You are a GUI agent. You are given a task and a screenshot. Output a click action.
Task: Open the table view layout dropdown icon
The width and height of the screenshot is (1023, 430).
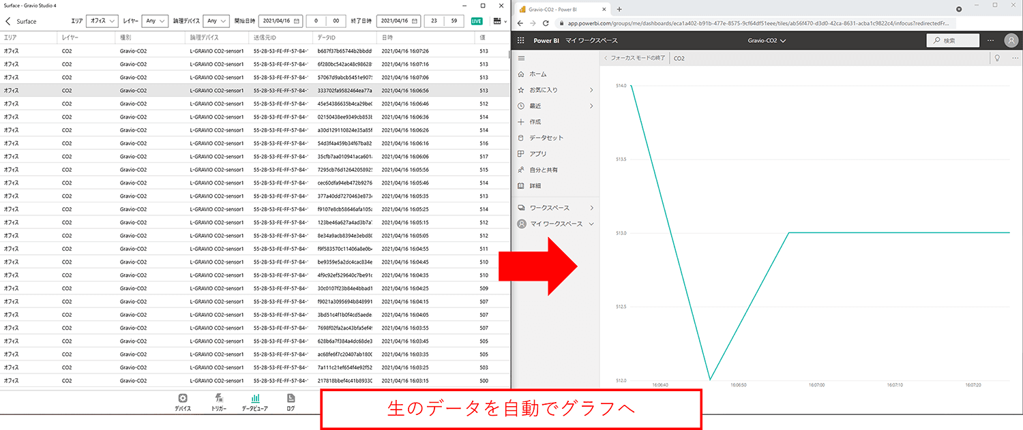click(x=500, y=21)
